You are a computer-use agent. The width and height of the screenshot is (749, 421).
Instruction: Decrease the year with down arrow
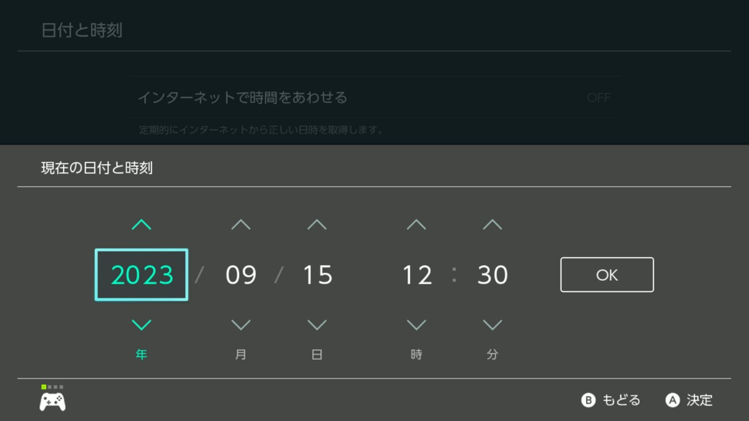142,324
